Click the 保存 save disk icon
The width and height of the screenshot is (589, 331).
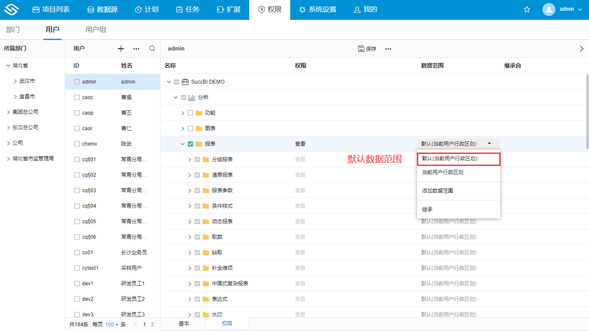(x=360, y=48)
